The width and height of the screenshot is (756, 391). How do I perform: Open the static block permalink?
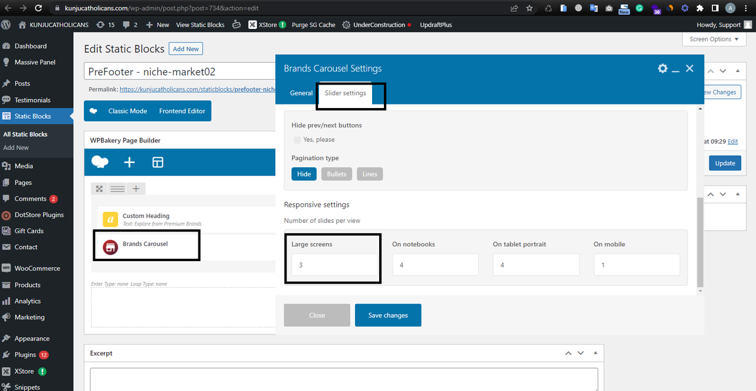(198, 90)
